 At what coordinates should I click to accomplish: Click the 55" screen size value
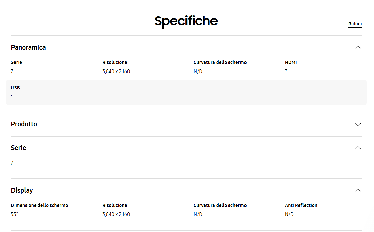pos(14,214)
